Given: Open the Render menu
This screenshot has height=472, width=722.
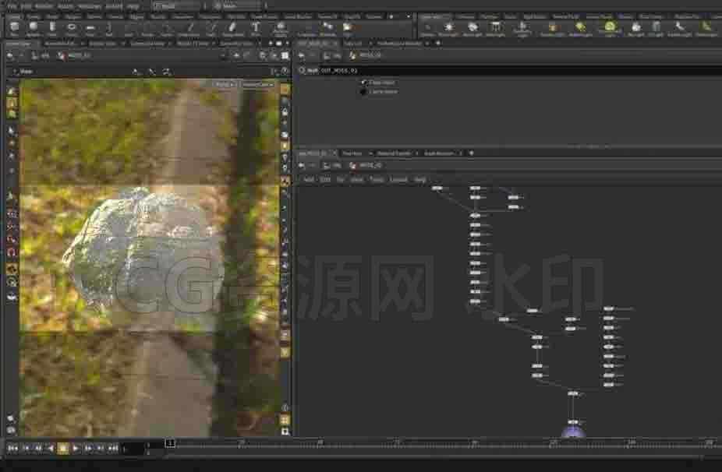Looking at the screenshot, I should [x=44, y=6].
